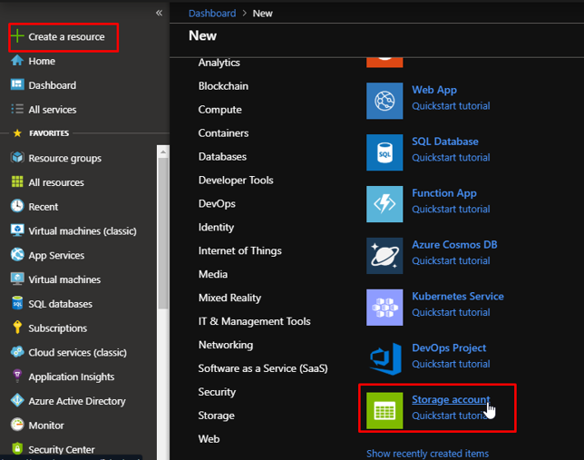Click the SQL Database tile icon
The image size is (584, 460).
point(384,152)
